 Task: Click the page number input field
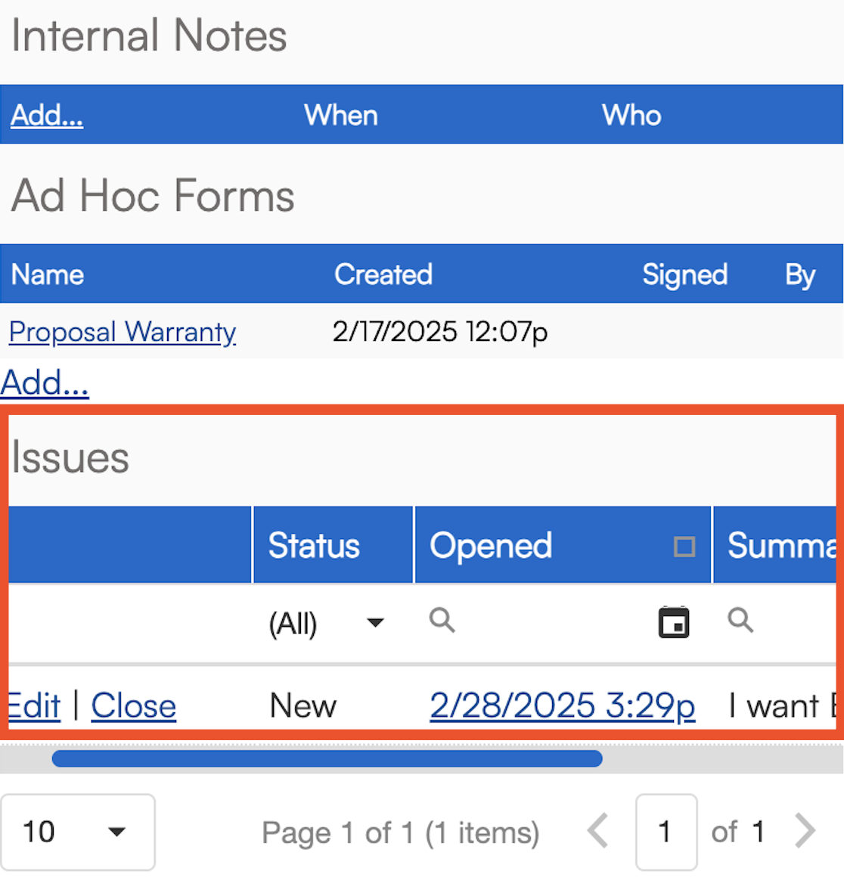point(666,832)
